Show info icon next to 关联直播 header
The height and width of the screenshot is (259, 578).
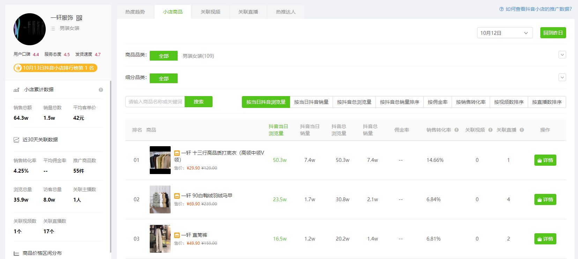click(522, 130)
